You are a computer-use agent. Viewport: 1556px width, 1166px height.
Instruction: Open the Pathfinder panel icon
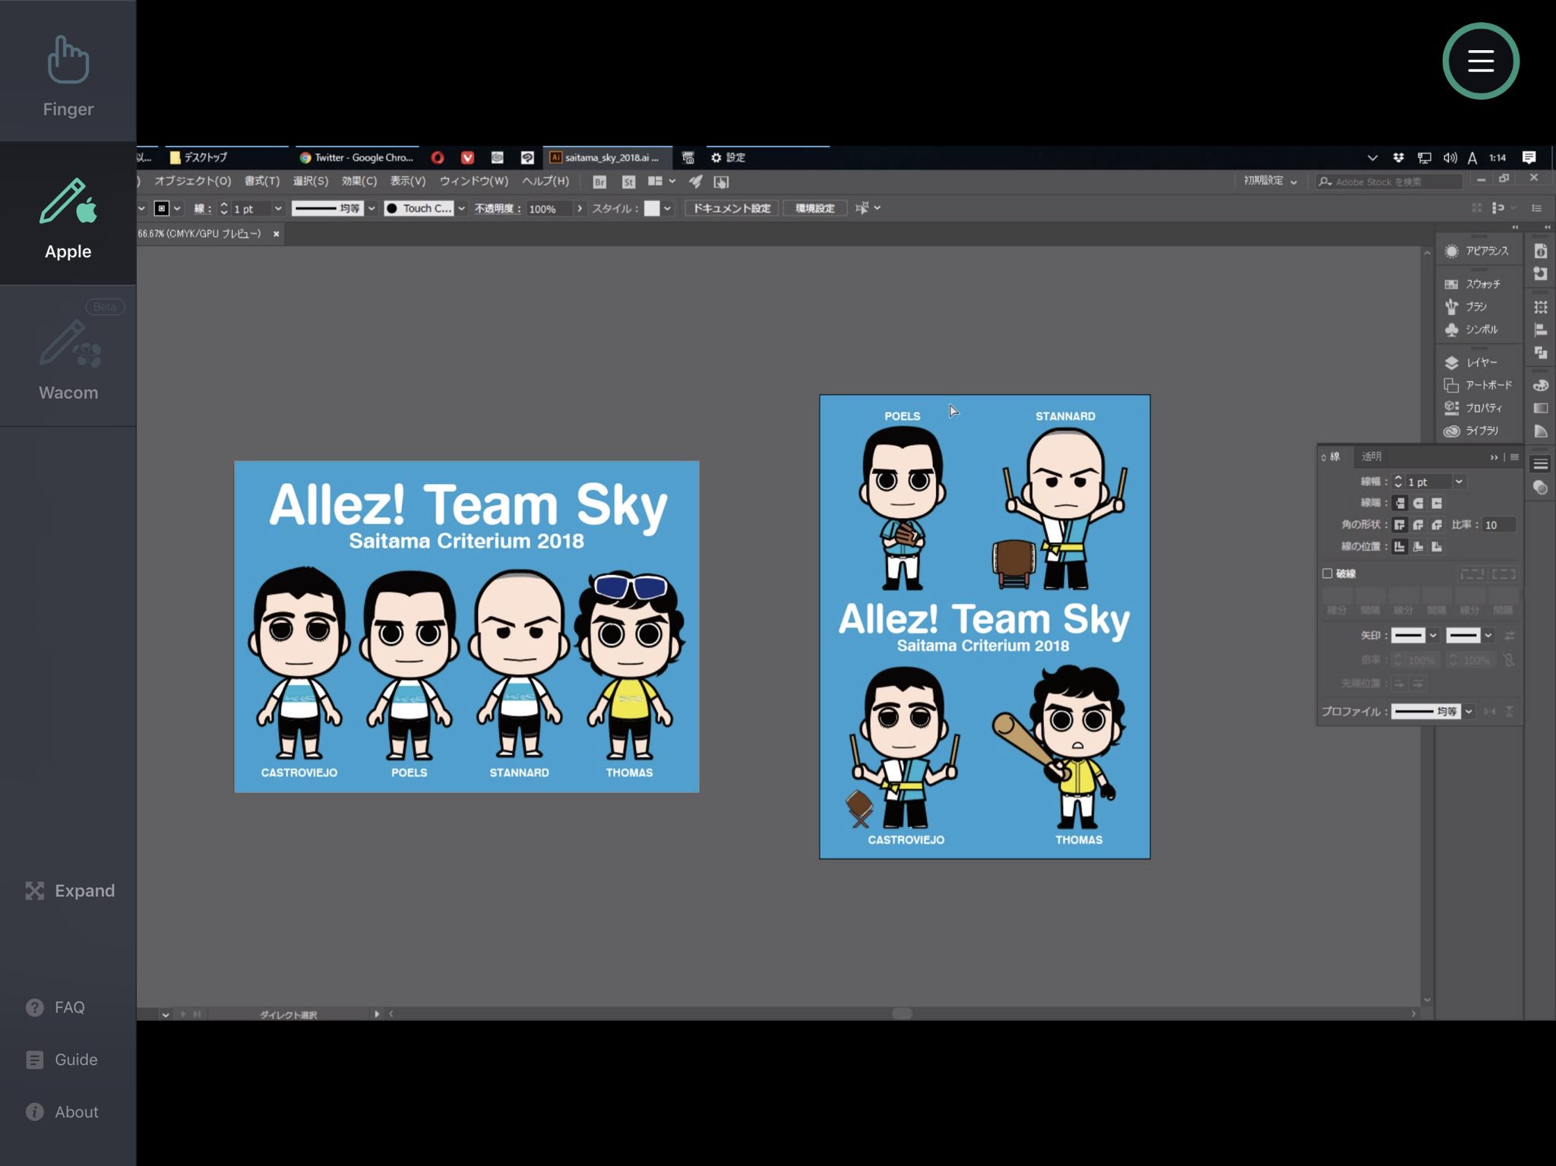[1540, 352]
